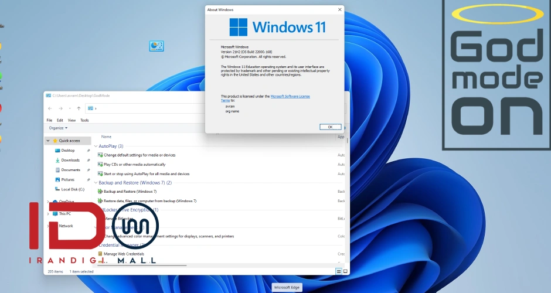This screenshot has width=551, height=293.
Task: Collapse the AutoPlay group
Action: coord(110,146)
